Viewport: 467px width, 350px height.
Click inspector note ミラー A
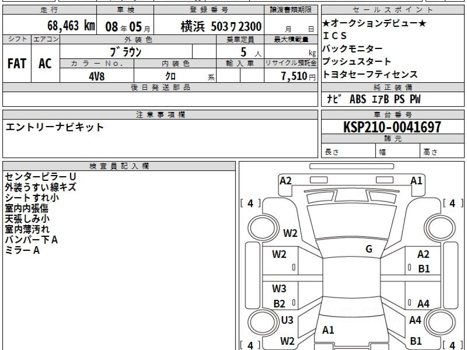click(22, 250)
